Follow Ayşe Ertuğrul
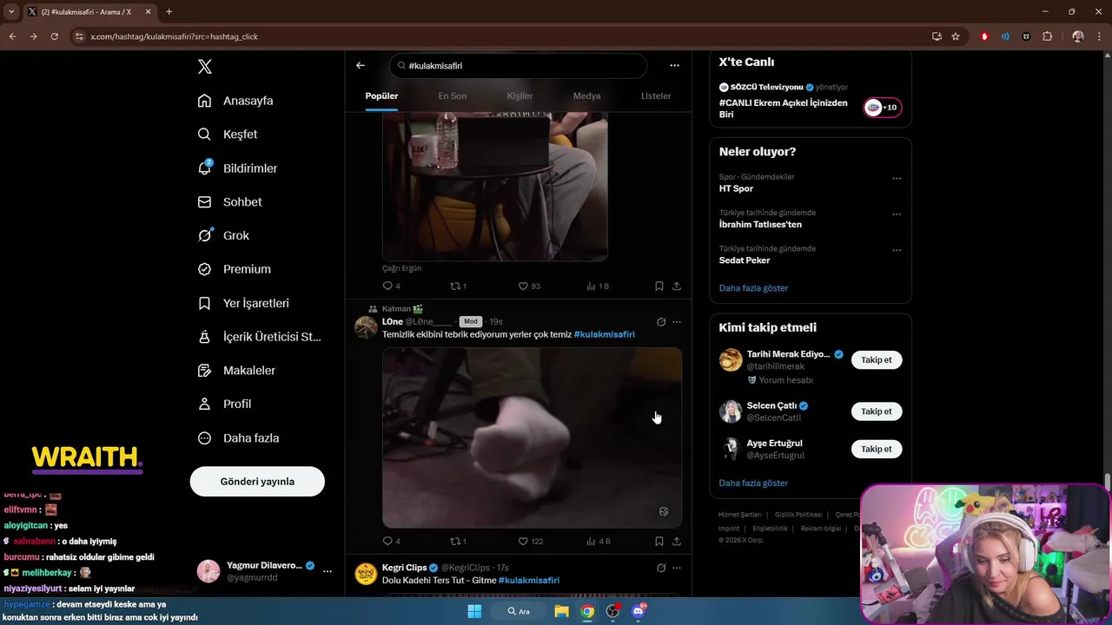Screen dimensions: 1112x625 [x=877, y=449]
